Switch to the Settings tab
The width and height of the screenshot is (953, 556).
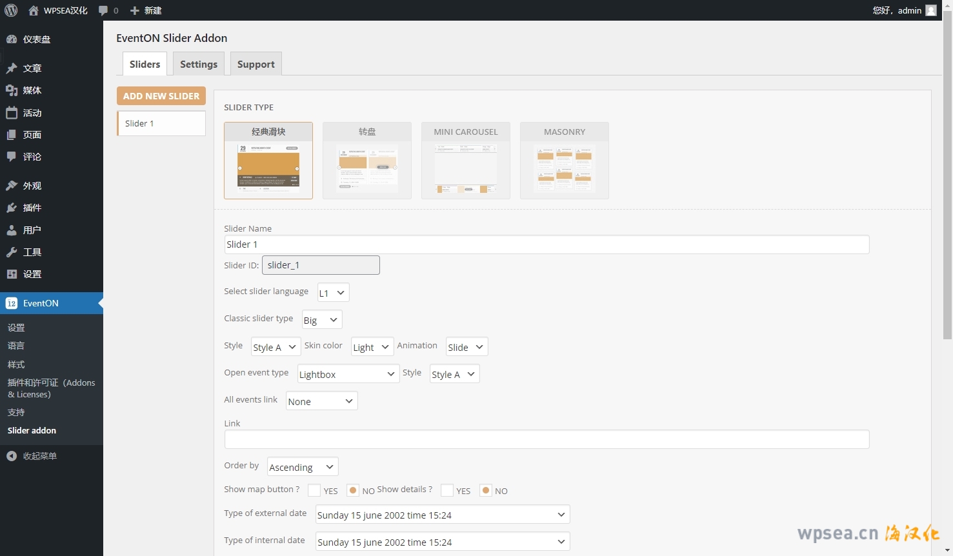tap(199, 65)
